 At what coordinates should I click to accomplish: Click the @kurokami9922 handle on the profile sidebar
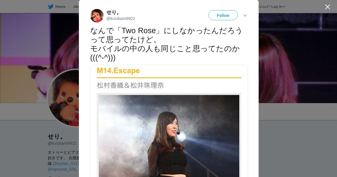coord(62,143)
